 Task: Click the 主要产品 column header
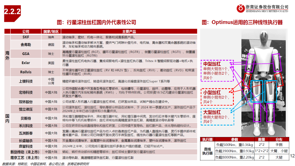pos(129,31)
